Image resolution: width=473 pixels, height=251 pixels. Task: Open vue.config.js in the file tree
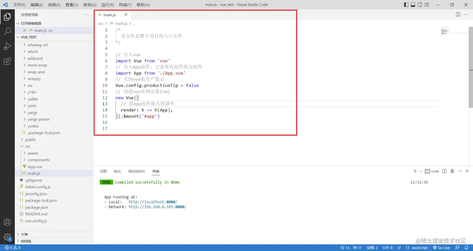[54, 221]
